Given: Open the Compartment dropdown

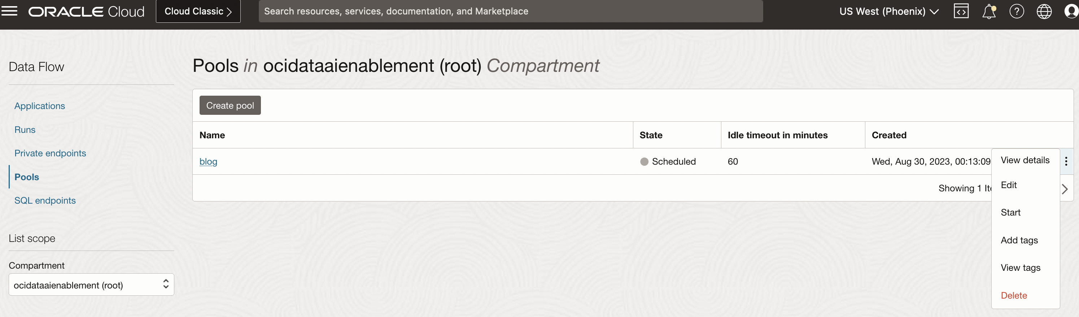Looking at the screenshot, I should tap(91, 285).
